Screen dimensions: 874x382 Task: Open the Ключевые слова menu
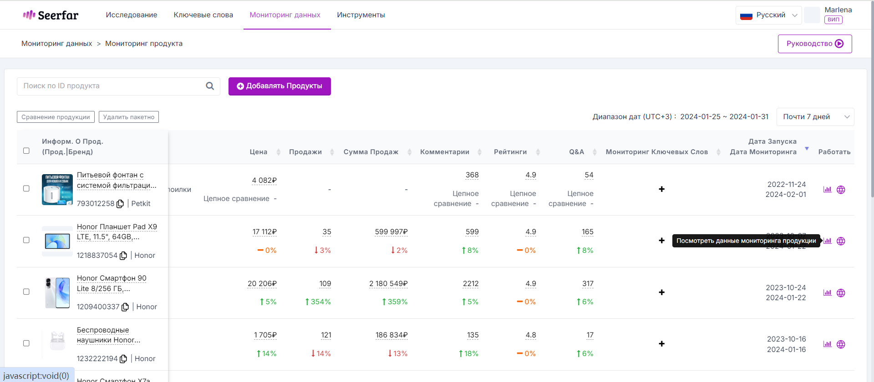[203, 15]
